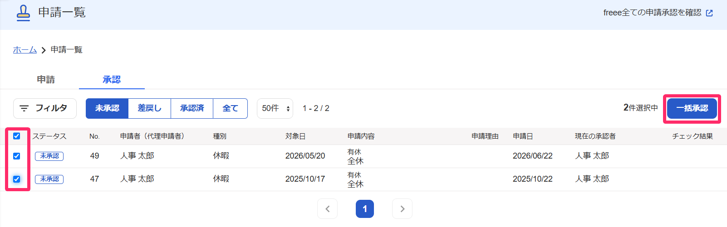Click the stamp icon beside 申請一覧 title
The image size is (727, 227).
[23, 13]
